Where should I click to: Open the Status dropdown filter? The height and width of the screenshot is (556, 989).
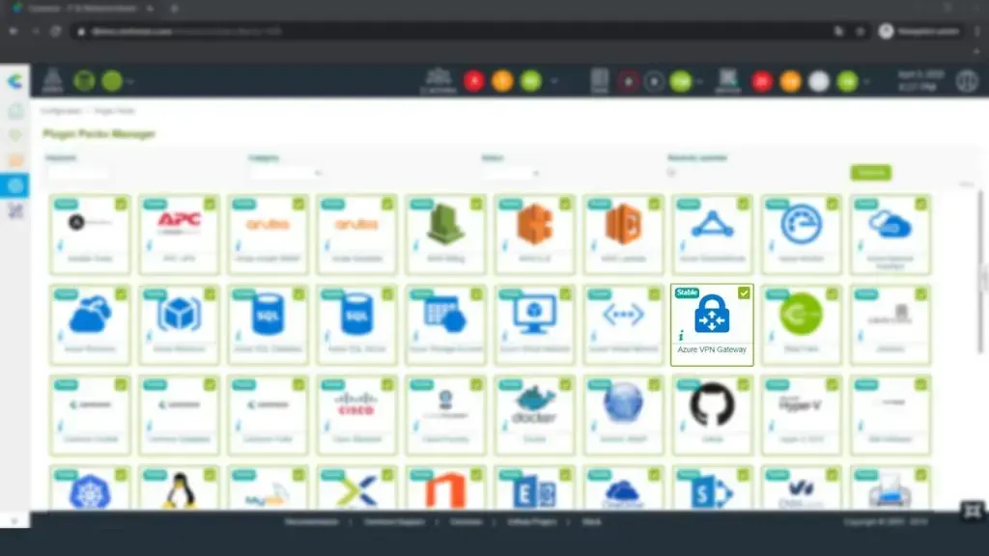511,172
